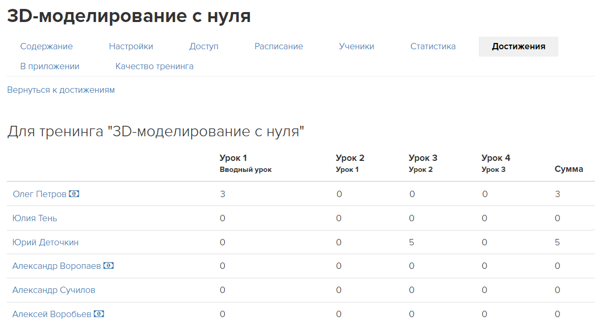595x326 pixels.
Task: Click the payment icon beside Александр Воропаев
Action: click(x=108, y=266)
